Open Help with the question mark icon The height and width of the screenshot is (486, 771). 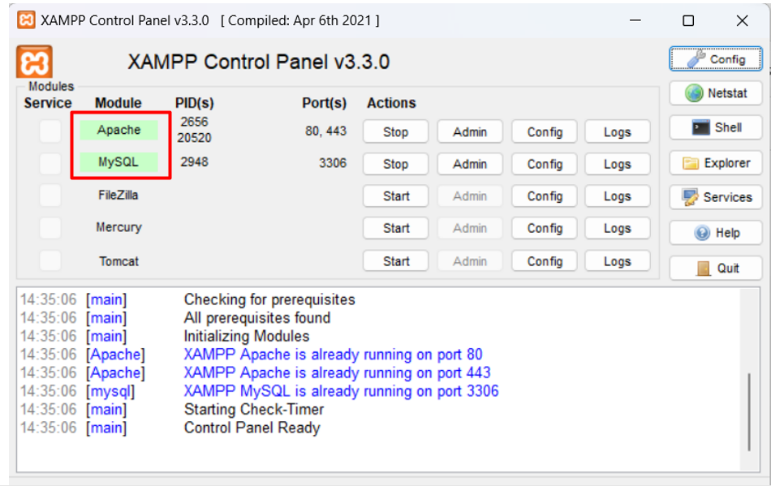tap(716, 233)
